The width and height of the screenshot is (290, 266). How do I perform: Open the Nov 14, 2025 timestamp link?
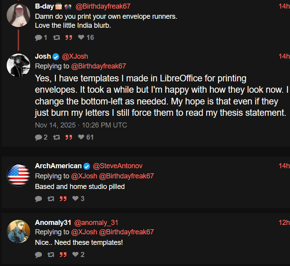tap(81, 125)
